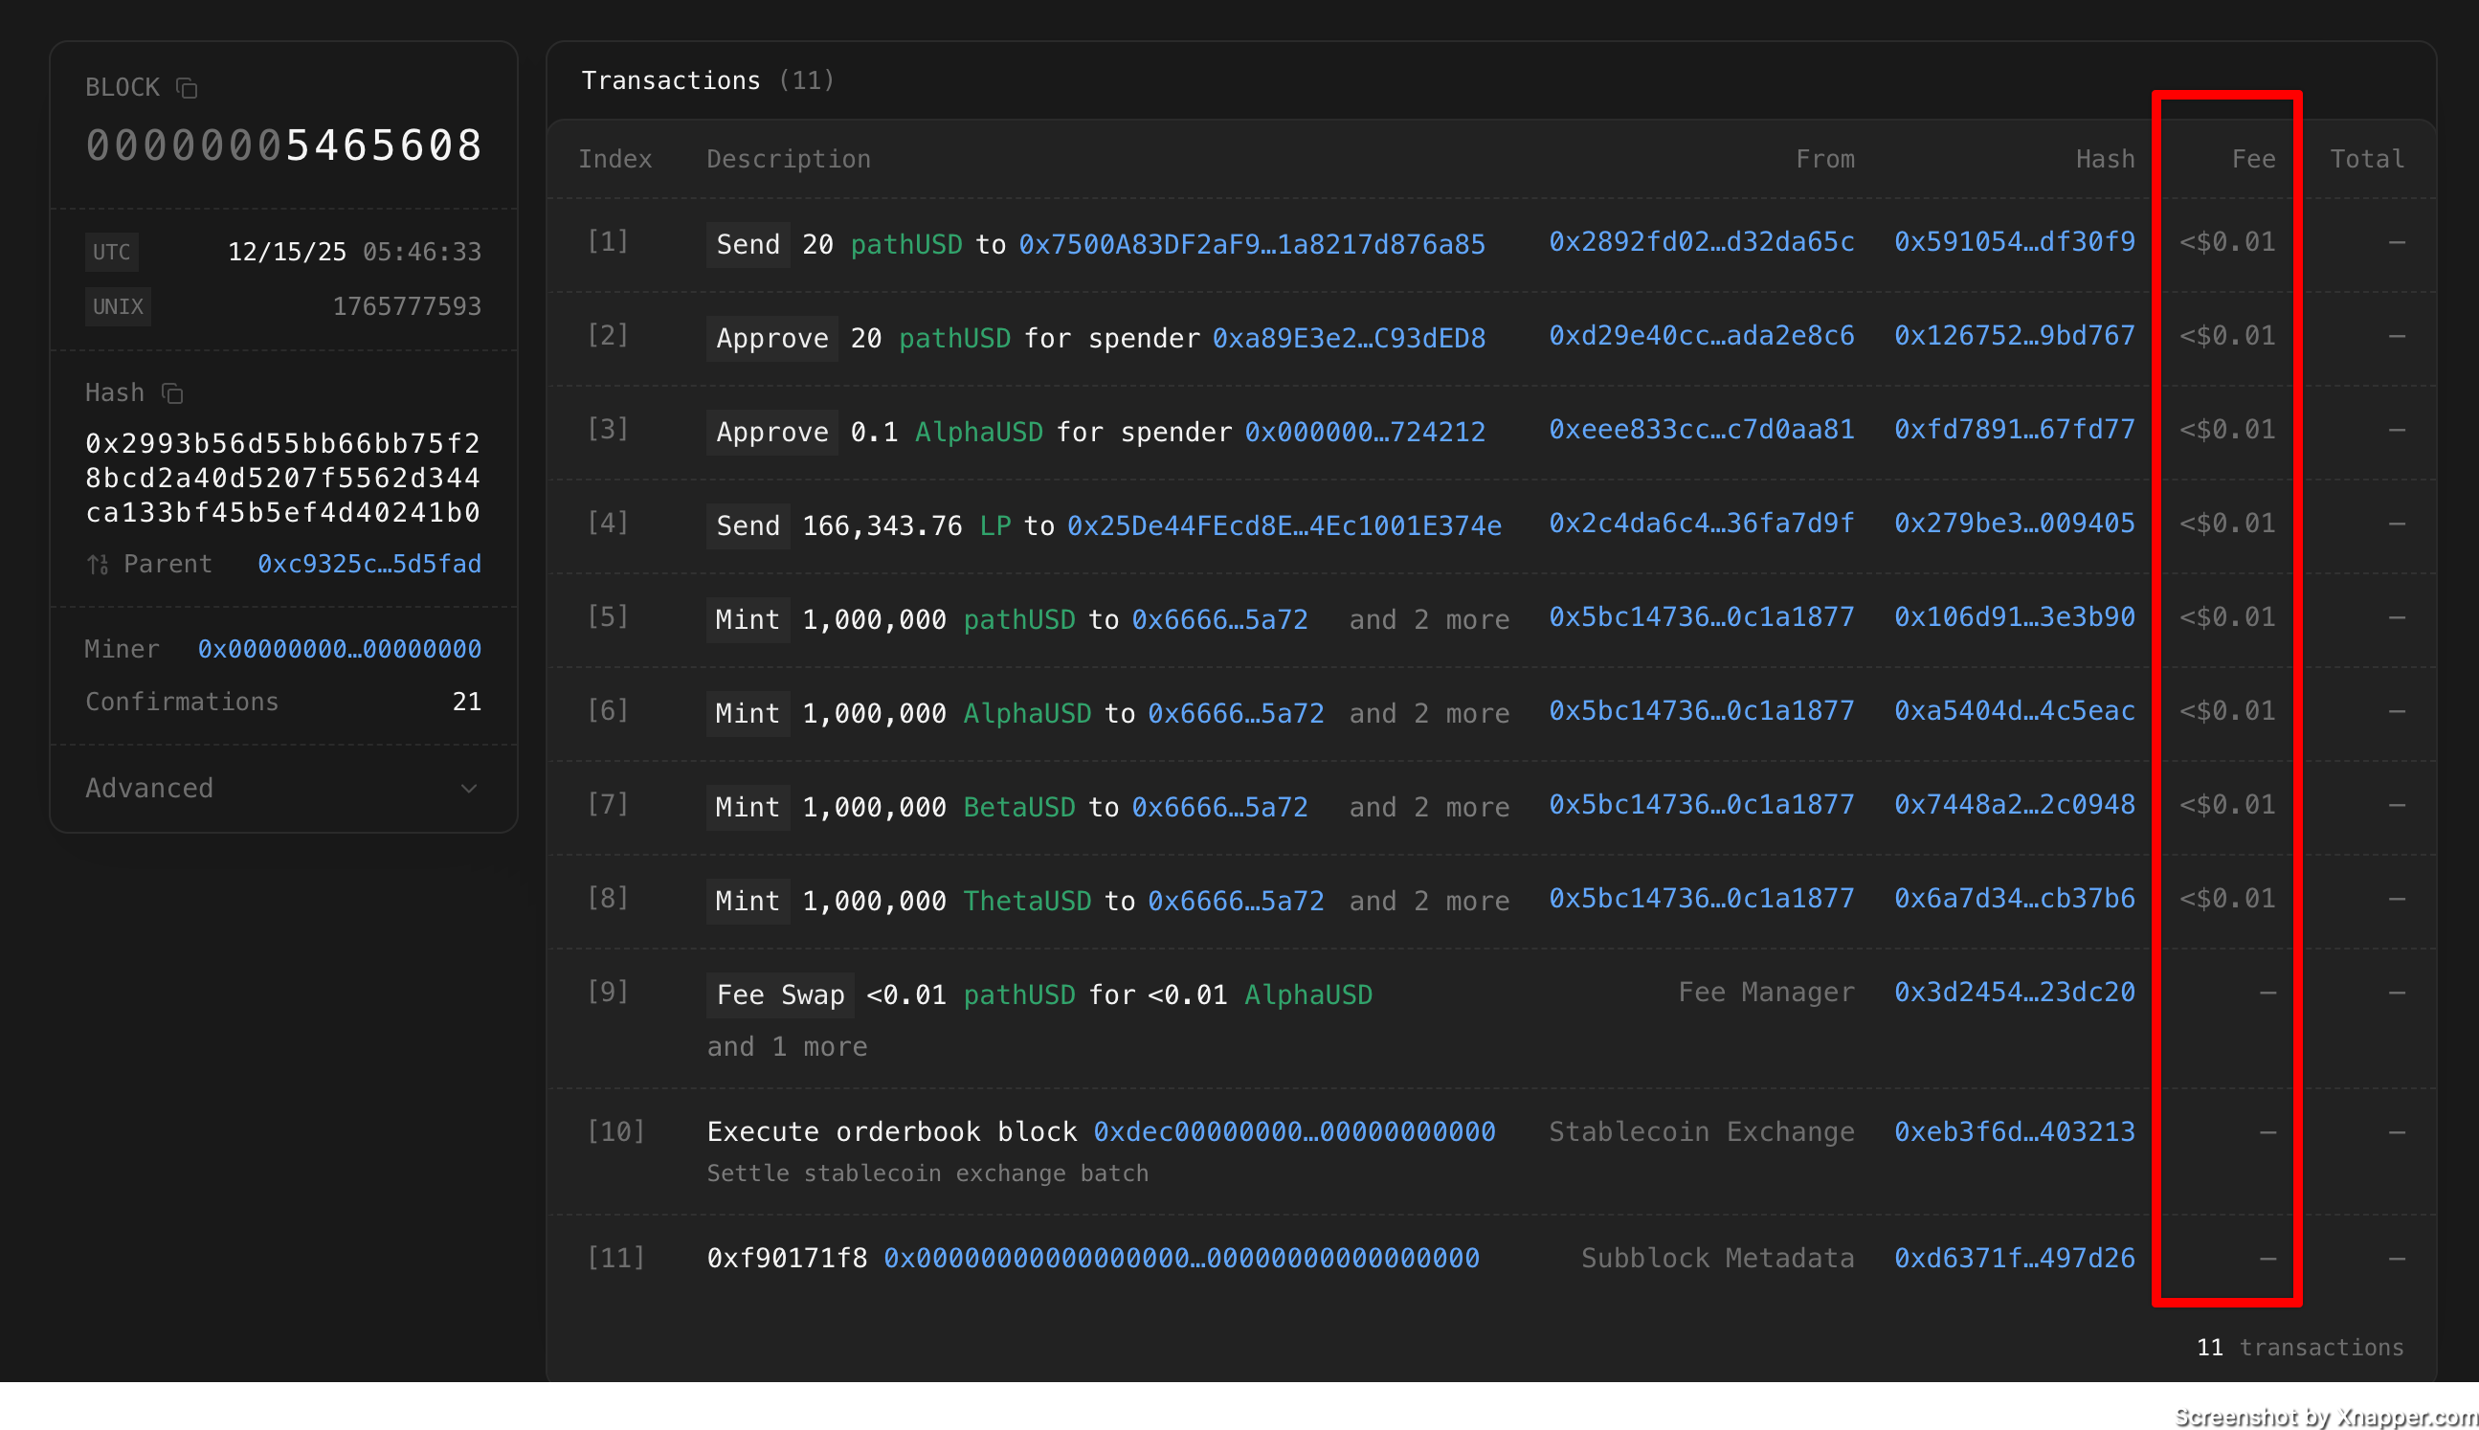Viewport: 2479px width, 1430px height.
Task: Click the Send badge in the LP transfer row
Action: tap(748, 525)
